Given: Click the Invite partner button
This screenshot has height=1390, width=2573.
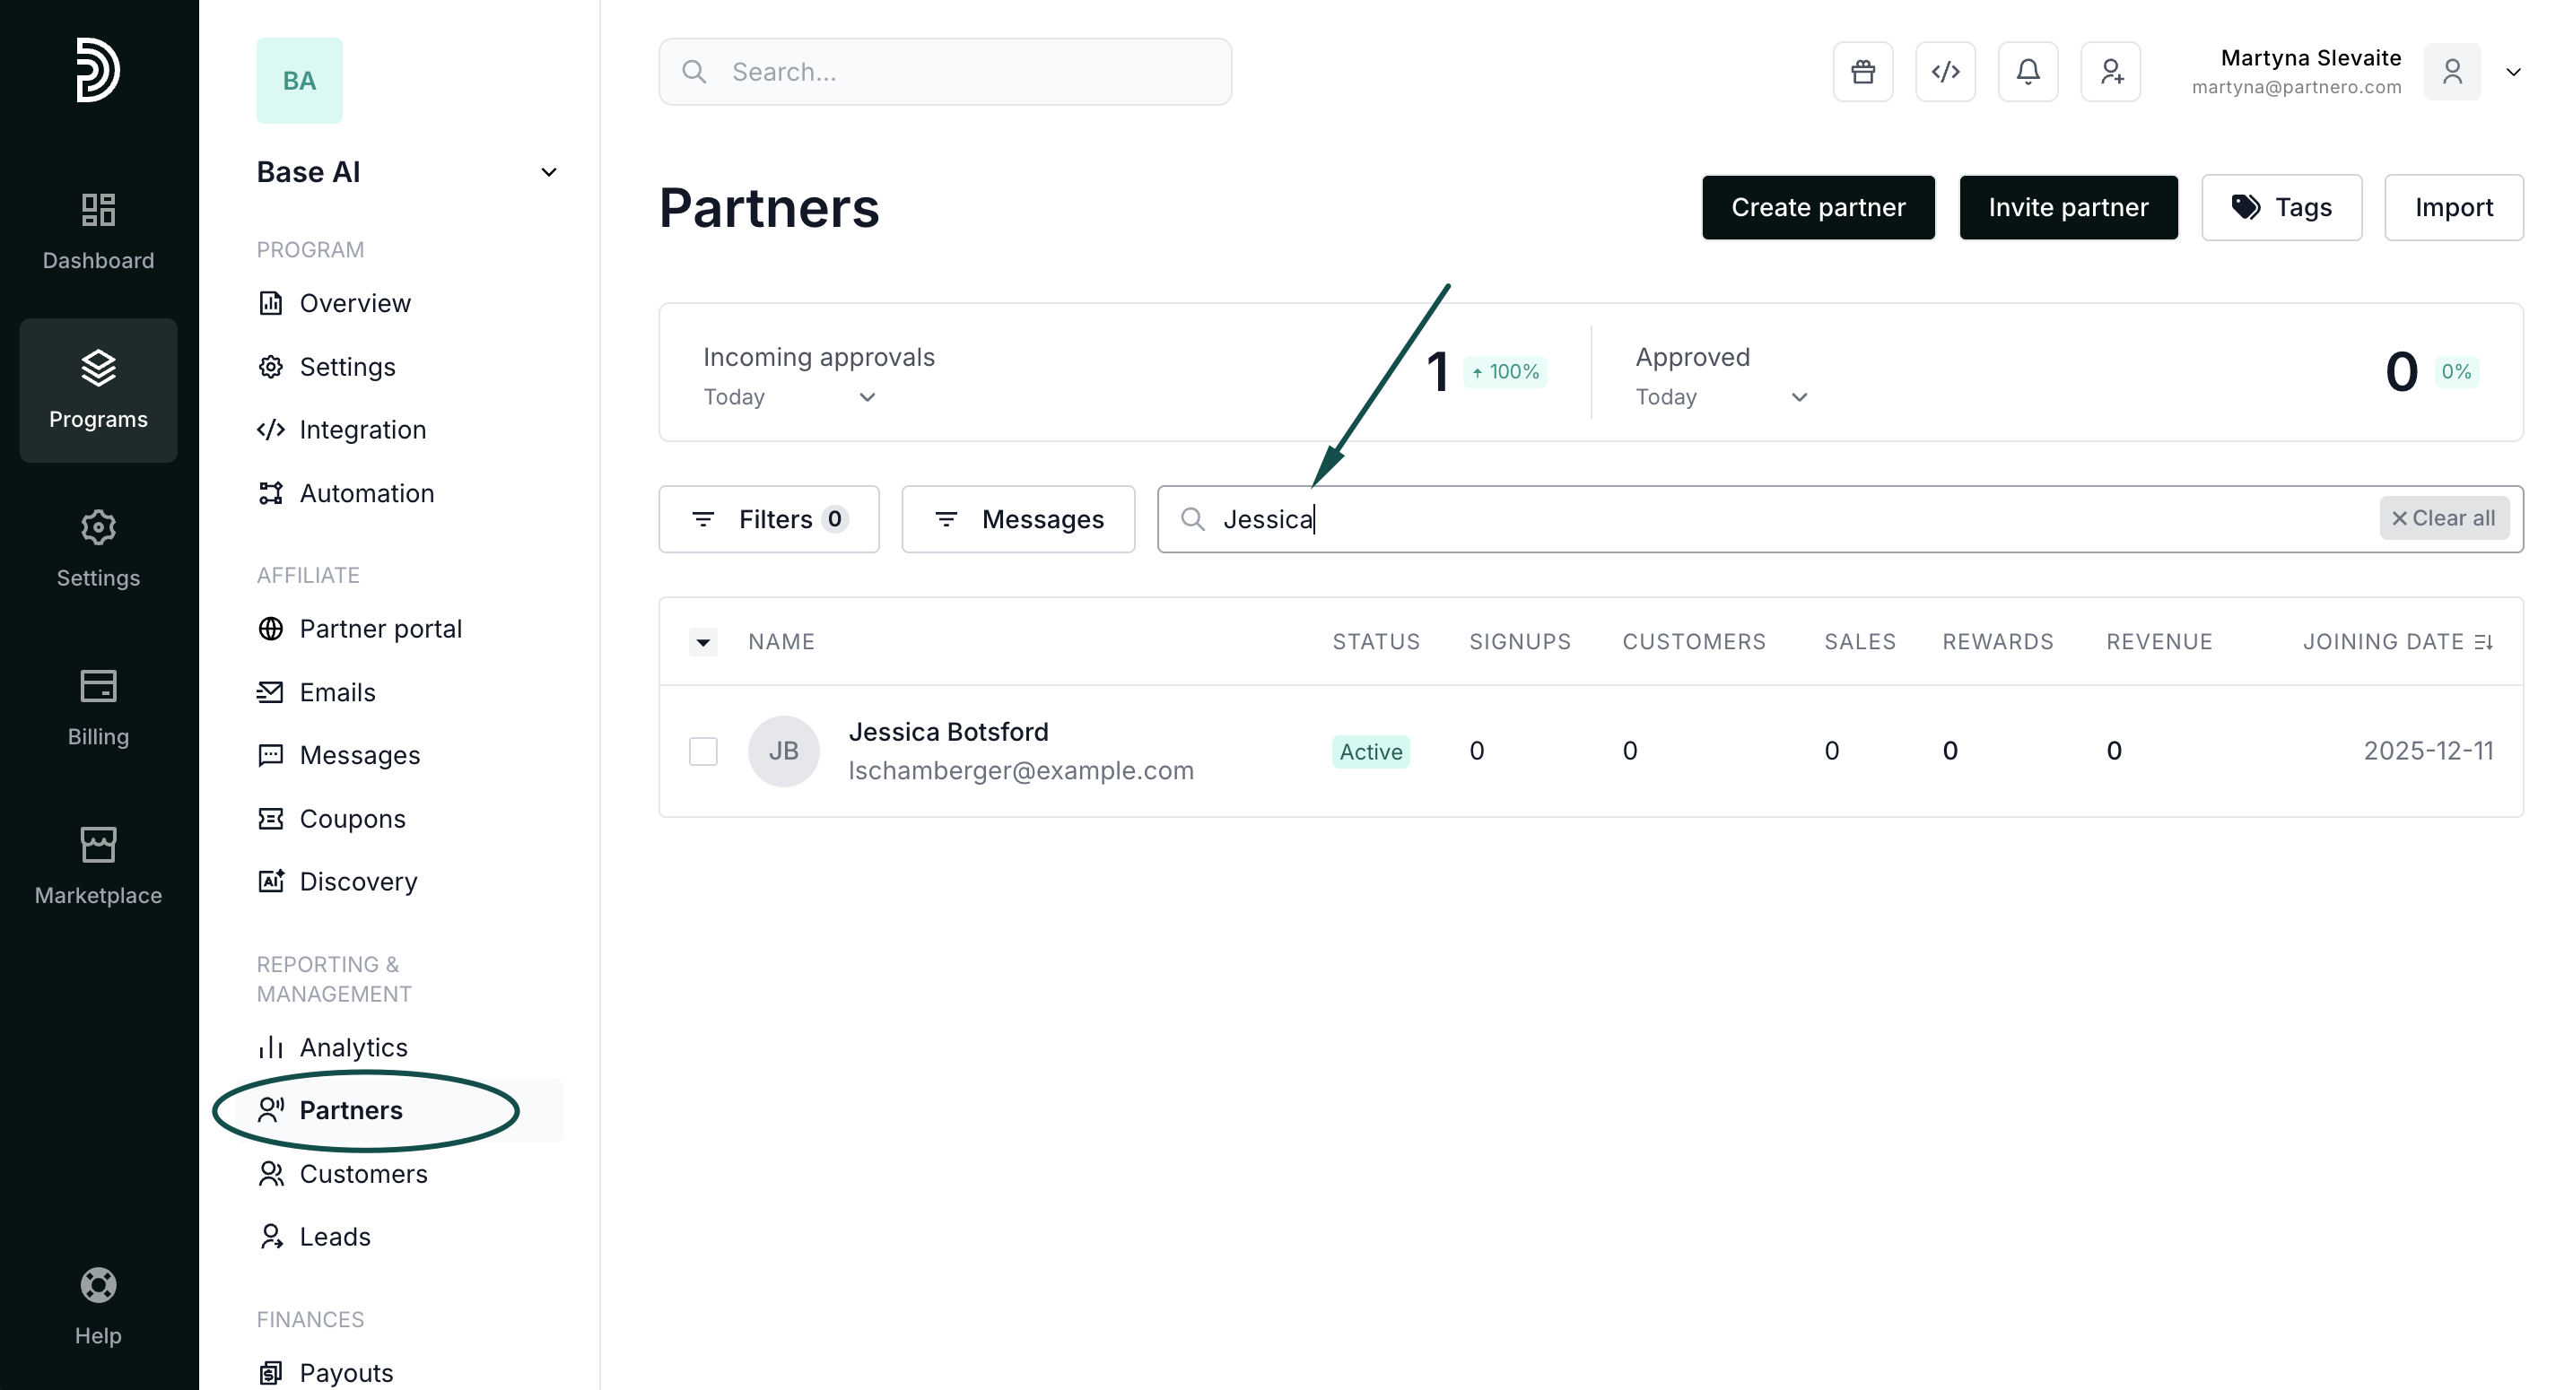Looking at the screenshot, I should (x=2068, y=208).
